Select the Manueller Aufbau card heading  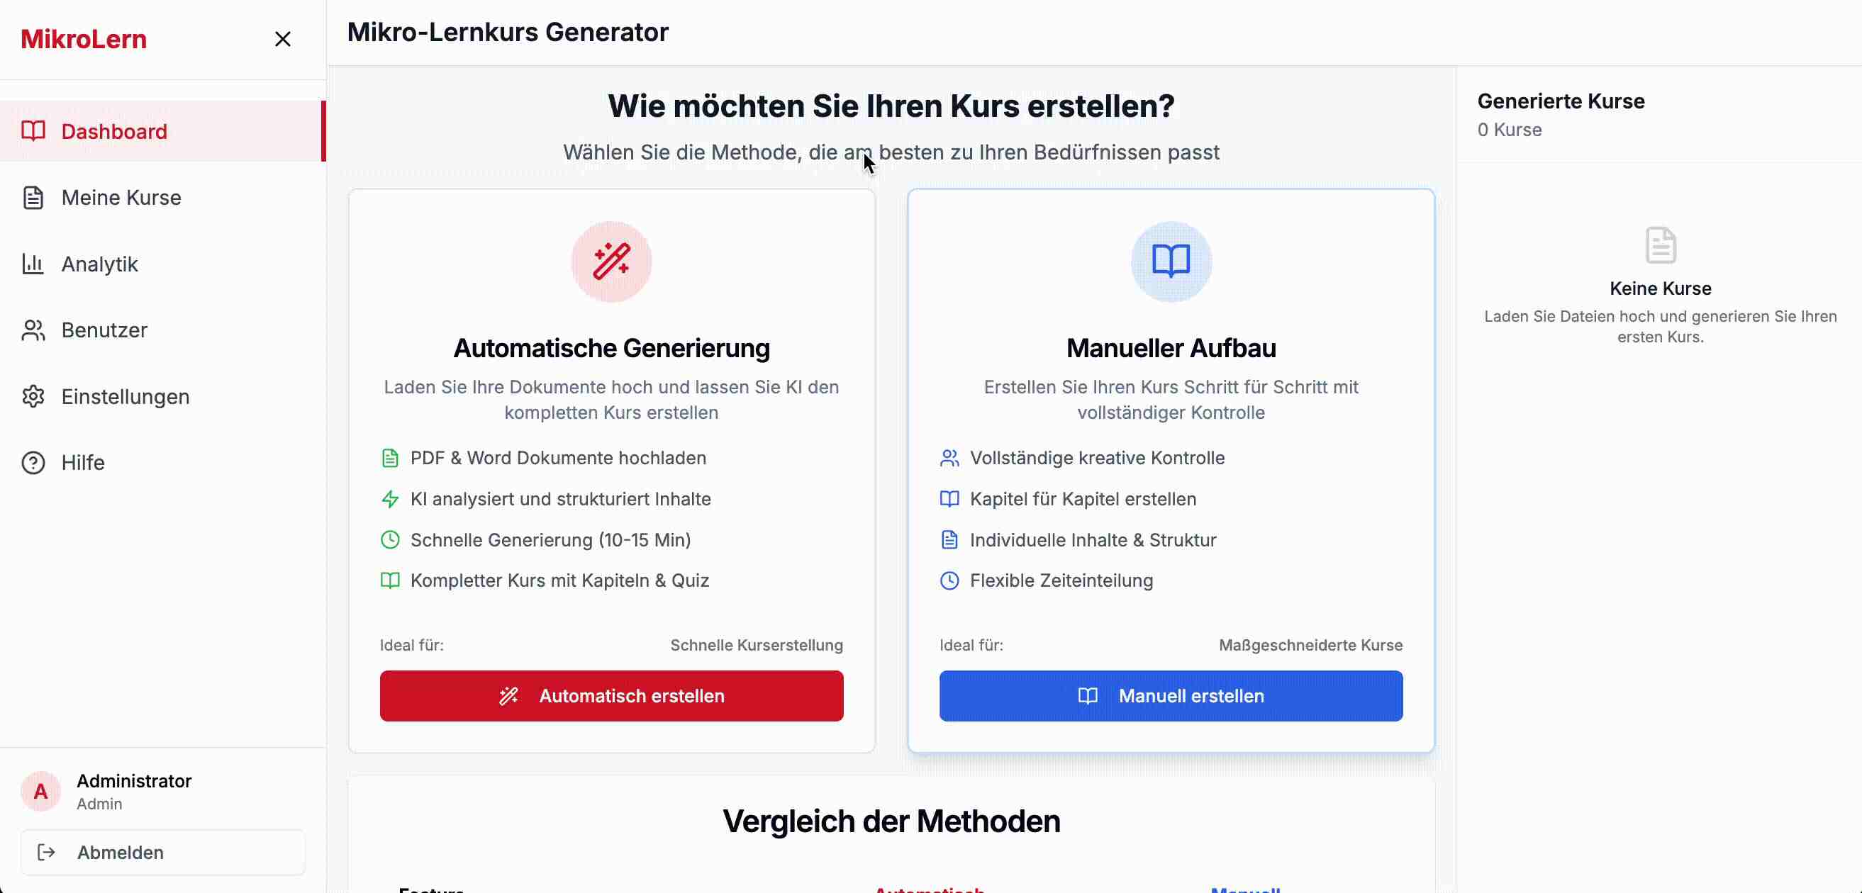(1170, 348)
